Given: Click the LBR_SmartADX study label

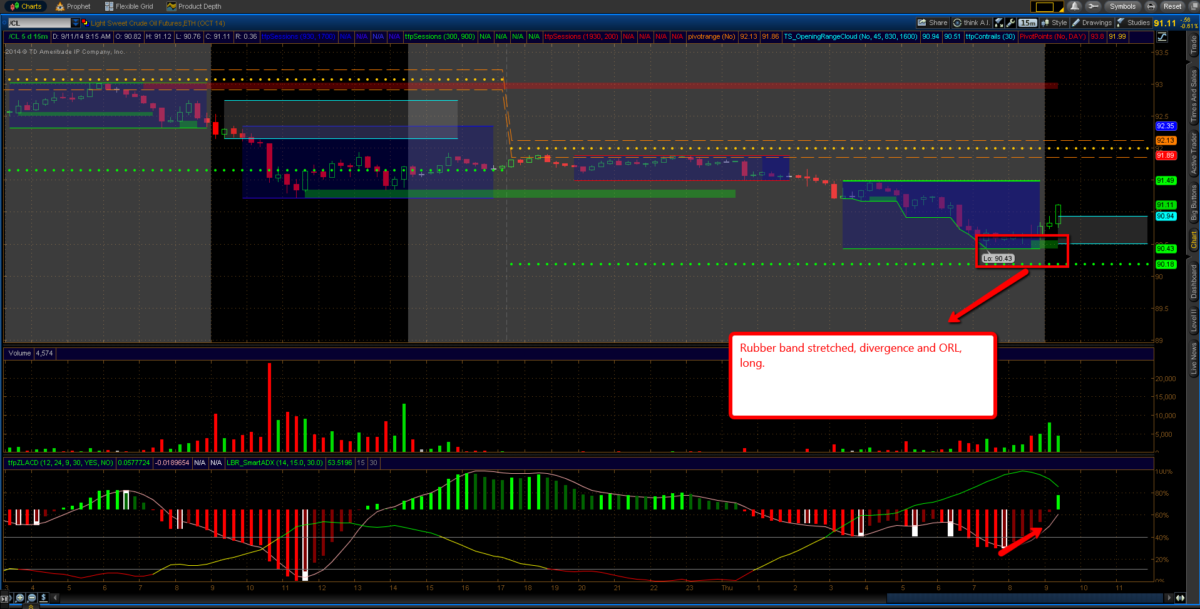Looking at the screenshot, I should pyautogui.click(x=275, y=463).
